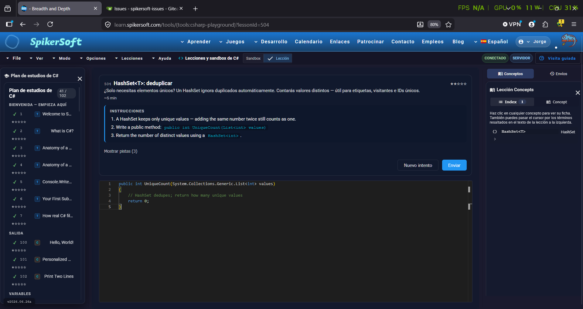The height and width of the screenshot is (309, 583).
Task: Close the Lección Concepts panel
Action: pos(578,93)
